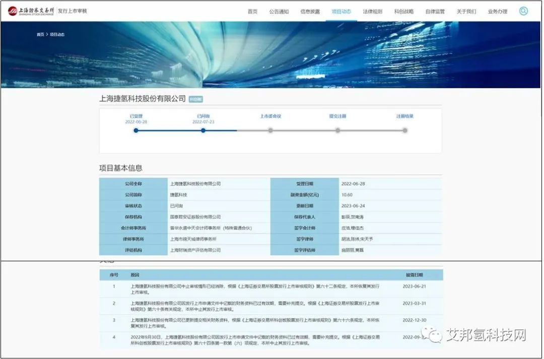Click the 签字会计师 names cell

point(390,228)
